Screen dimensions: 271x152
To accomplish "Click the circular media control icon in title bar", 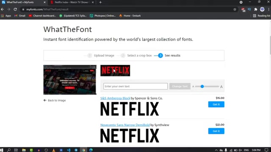I will [x=241, y=2].
